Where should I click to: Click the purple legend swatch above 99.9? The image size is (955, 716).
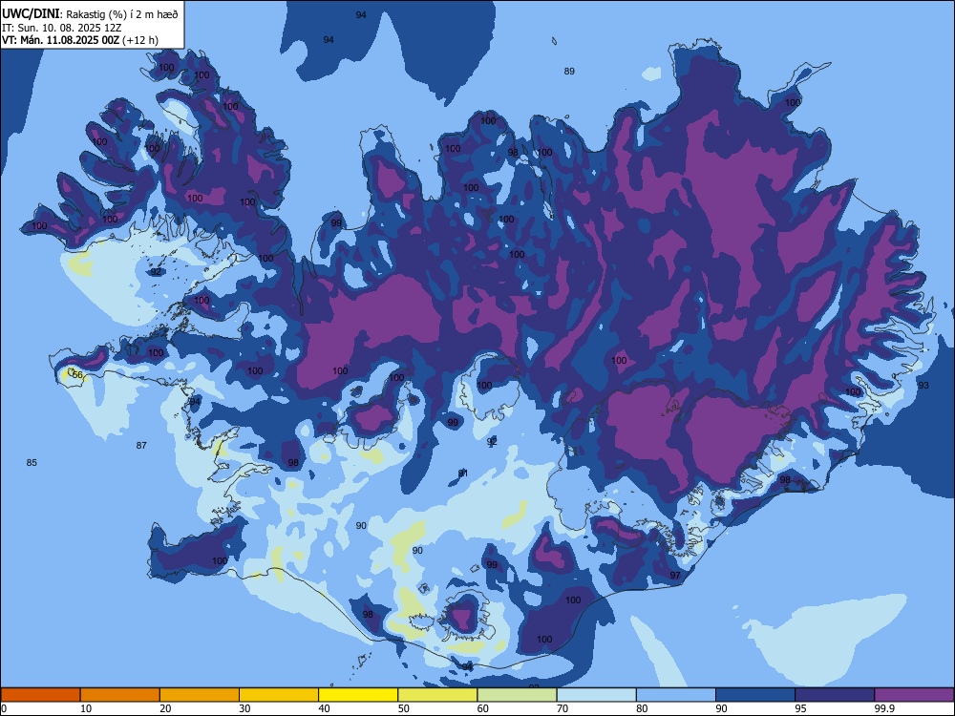pos(914,695)
